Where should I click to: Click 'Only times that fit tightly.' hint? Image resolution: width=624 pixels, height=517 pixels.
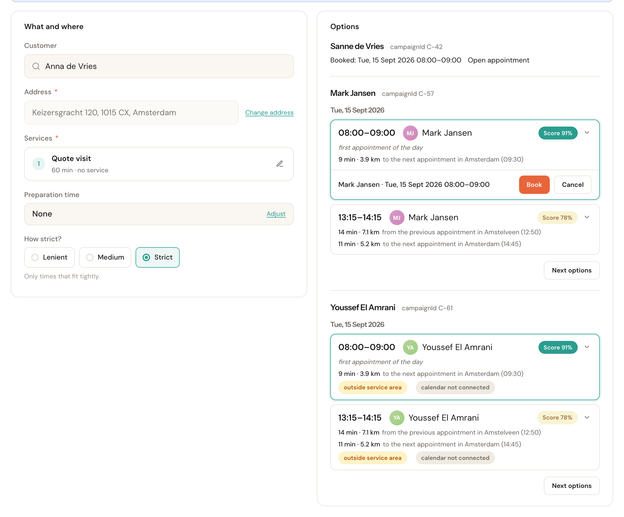point(62,276)
